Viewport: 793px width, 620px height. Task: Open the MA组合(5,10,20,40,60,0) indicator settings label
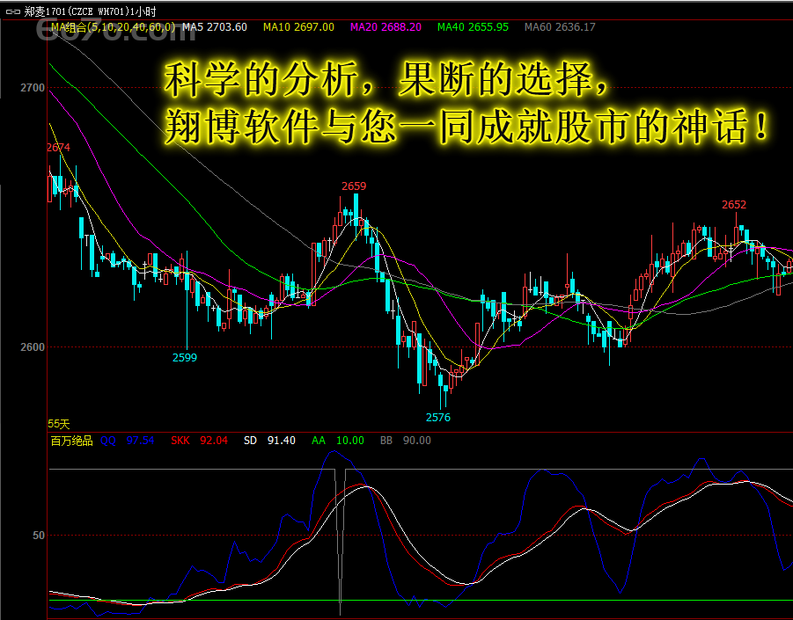point(113,27)
